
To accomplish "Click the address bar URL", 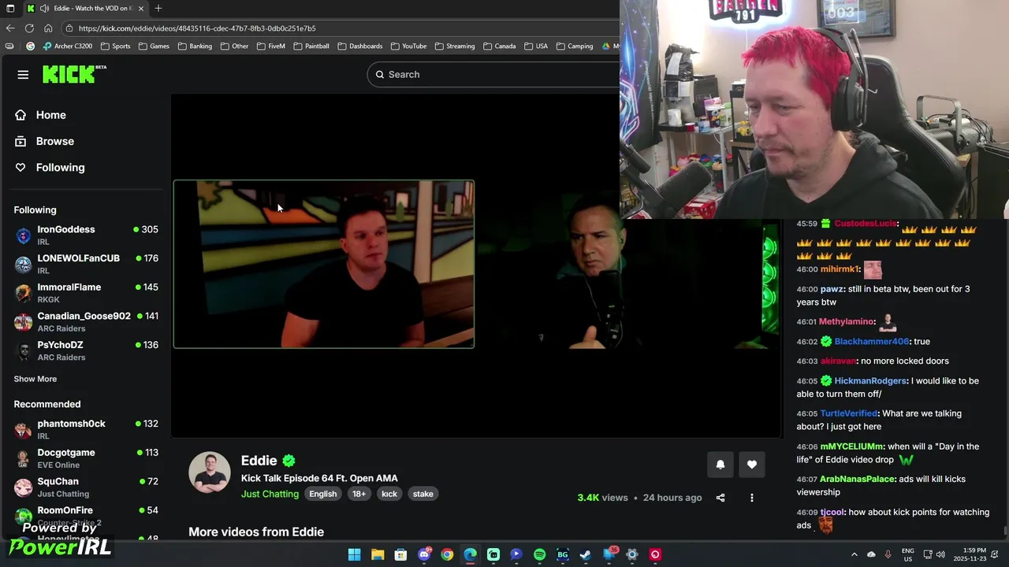I will 197,28.
